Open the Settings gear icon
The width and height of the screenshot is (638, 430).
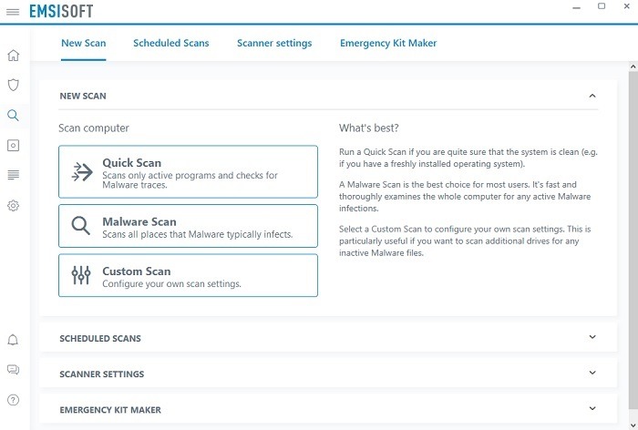13,206
